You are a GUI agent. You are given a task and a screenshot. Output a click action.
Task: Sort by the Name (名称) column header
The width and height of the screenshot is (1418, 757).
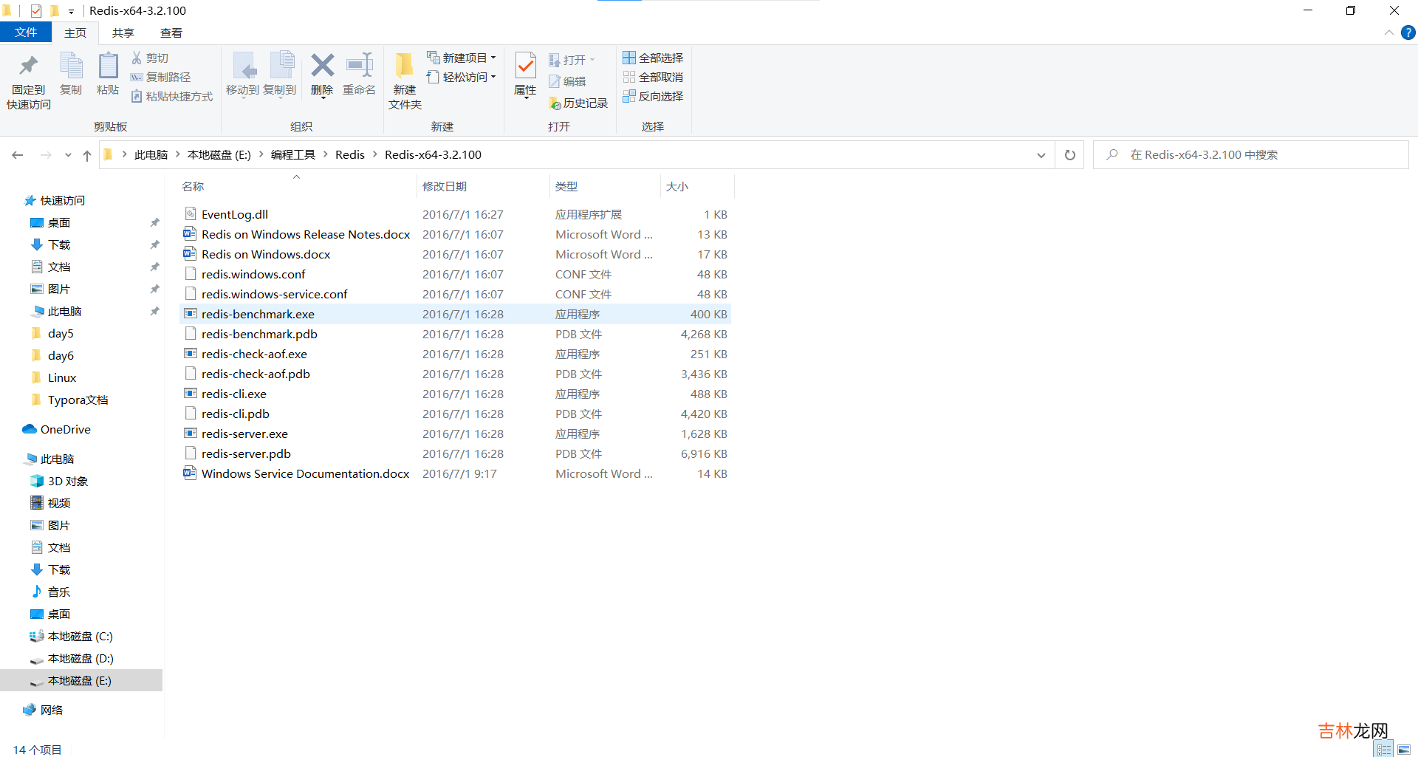point(297,186)
